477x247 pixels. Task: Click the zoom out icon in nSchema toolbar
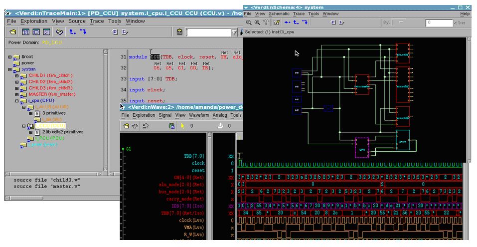(249, 22)
